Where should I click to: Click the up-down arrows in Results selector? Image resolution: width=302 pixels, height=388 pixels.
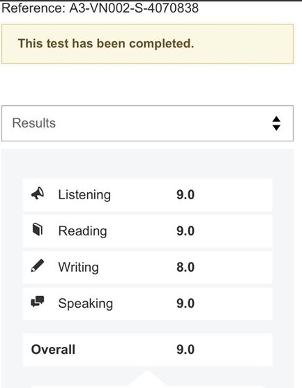[x=276, y=123]
